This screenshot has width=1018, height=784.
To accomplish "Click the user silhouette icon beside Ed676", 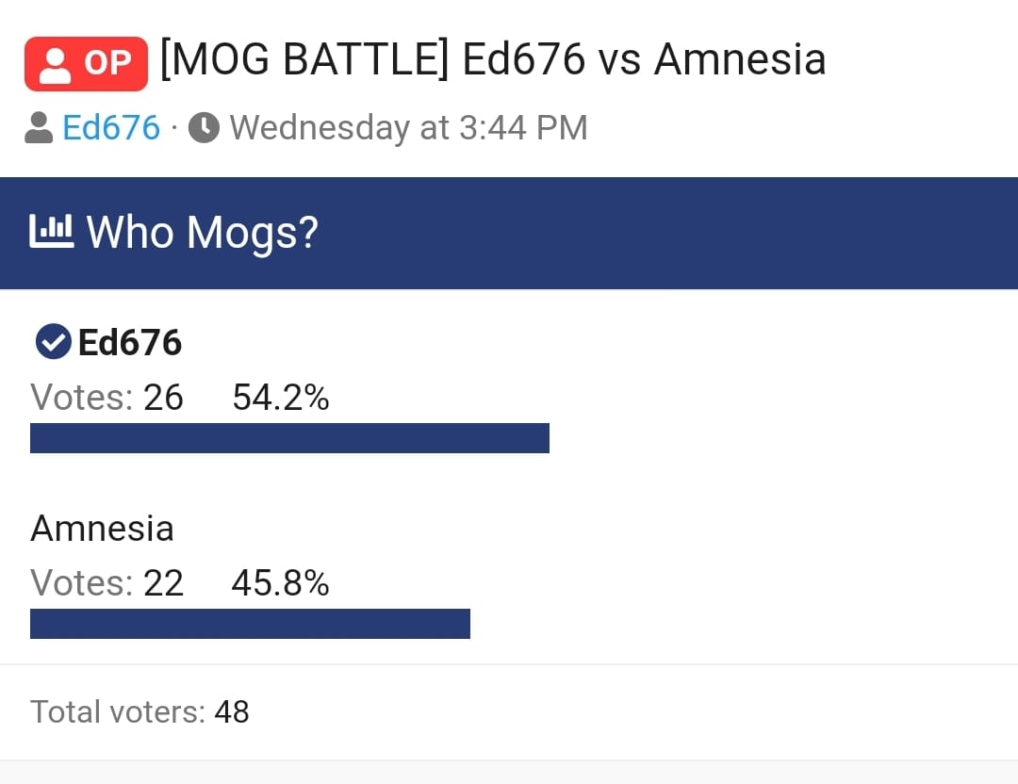I will click(39, 127).
